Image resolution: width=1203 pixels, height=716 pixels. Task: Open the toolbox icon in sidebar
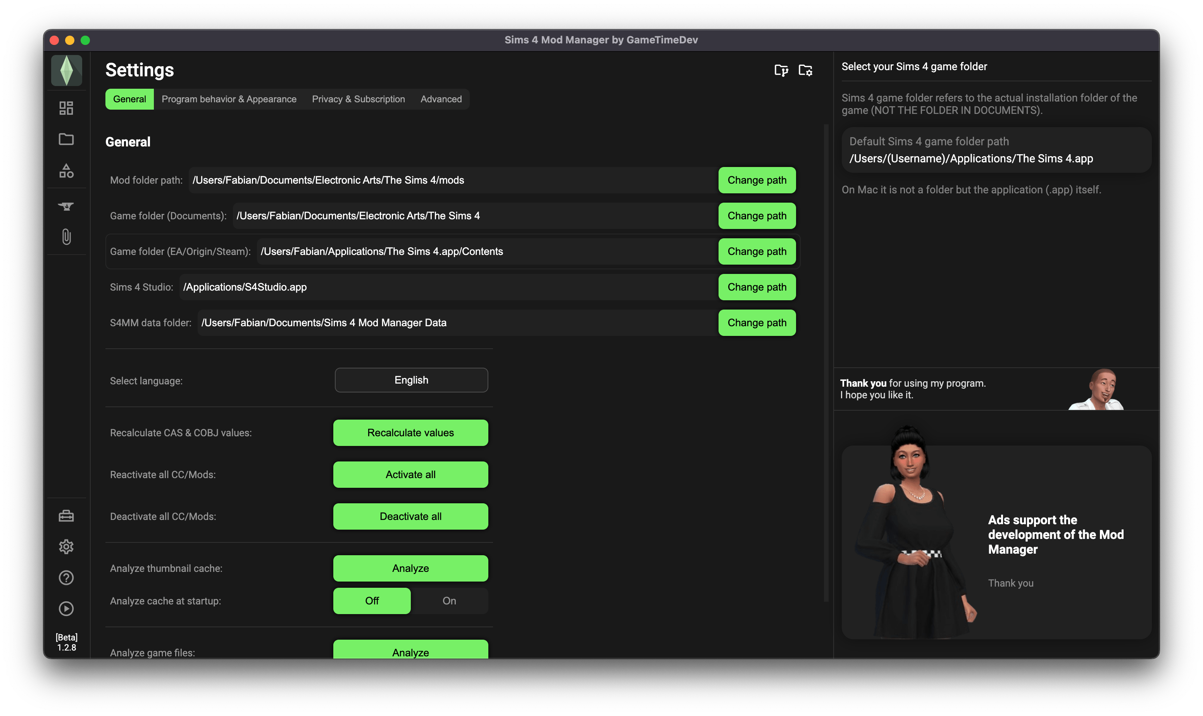[66, 516]
